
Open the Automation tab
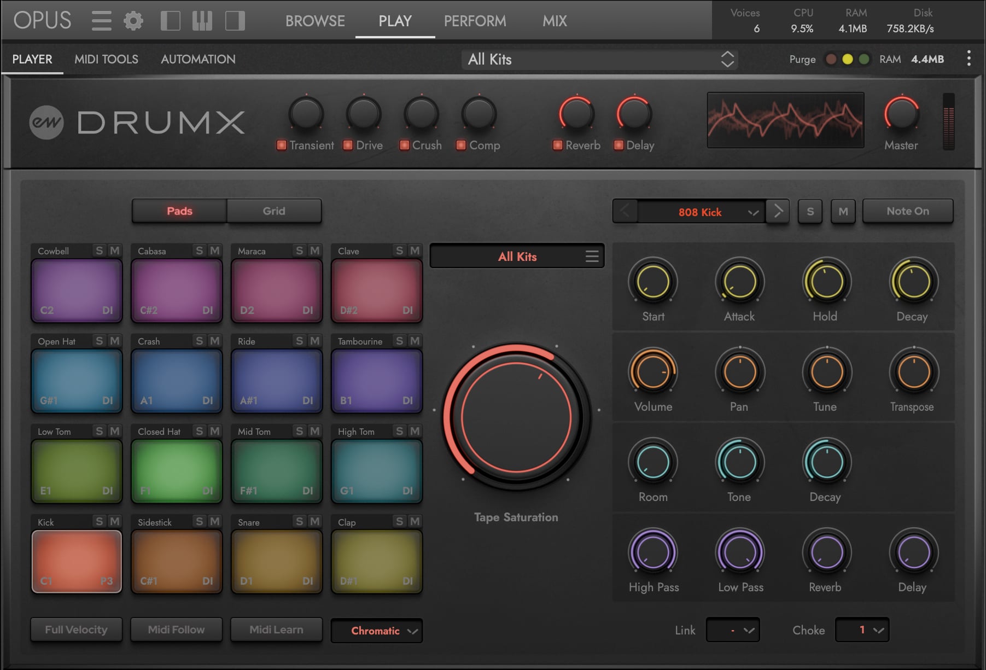(198, 59)
